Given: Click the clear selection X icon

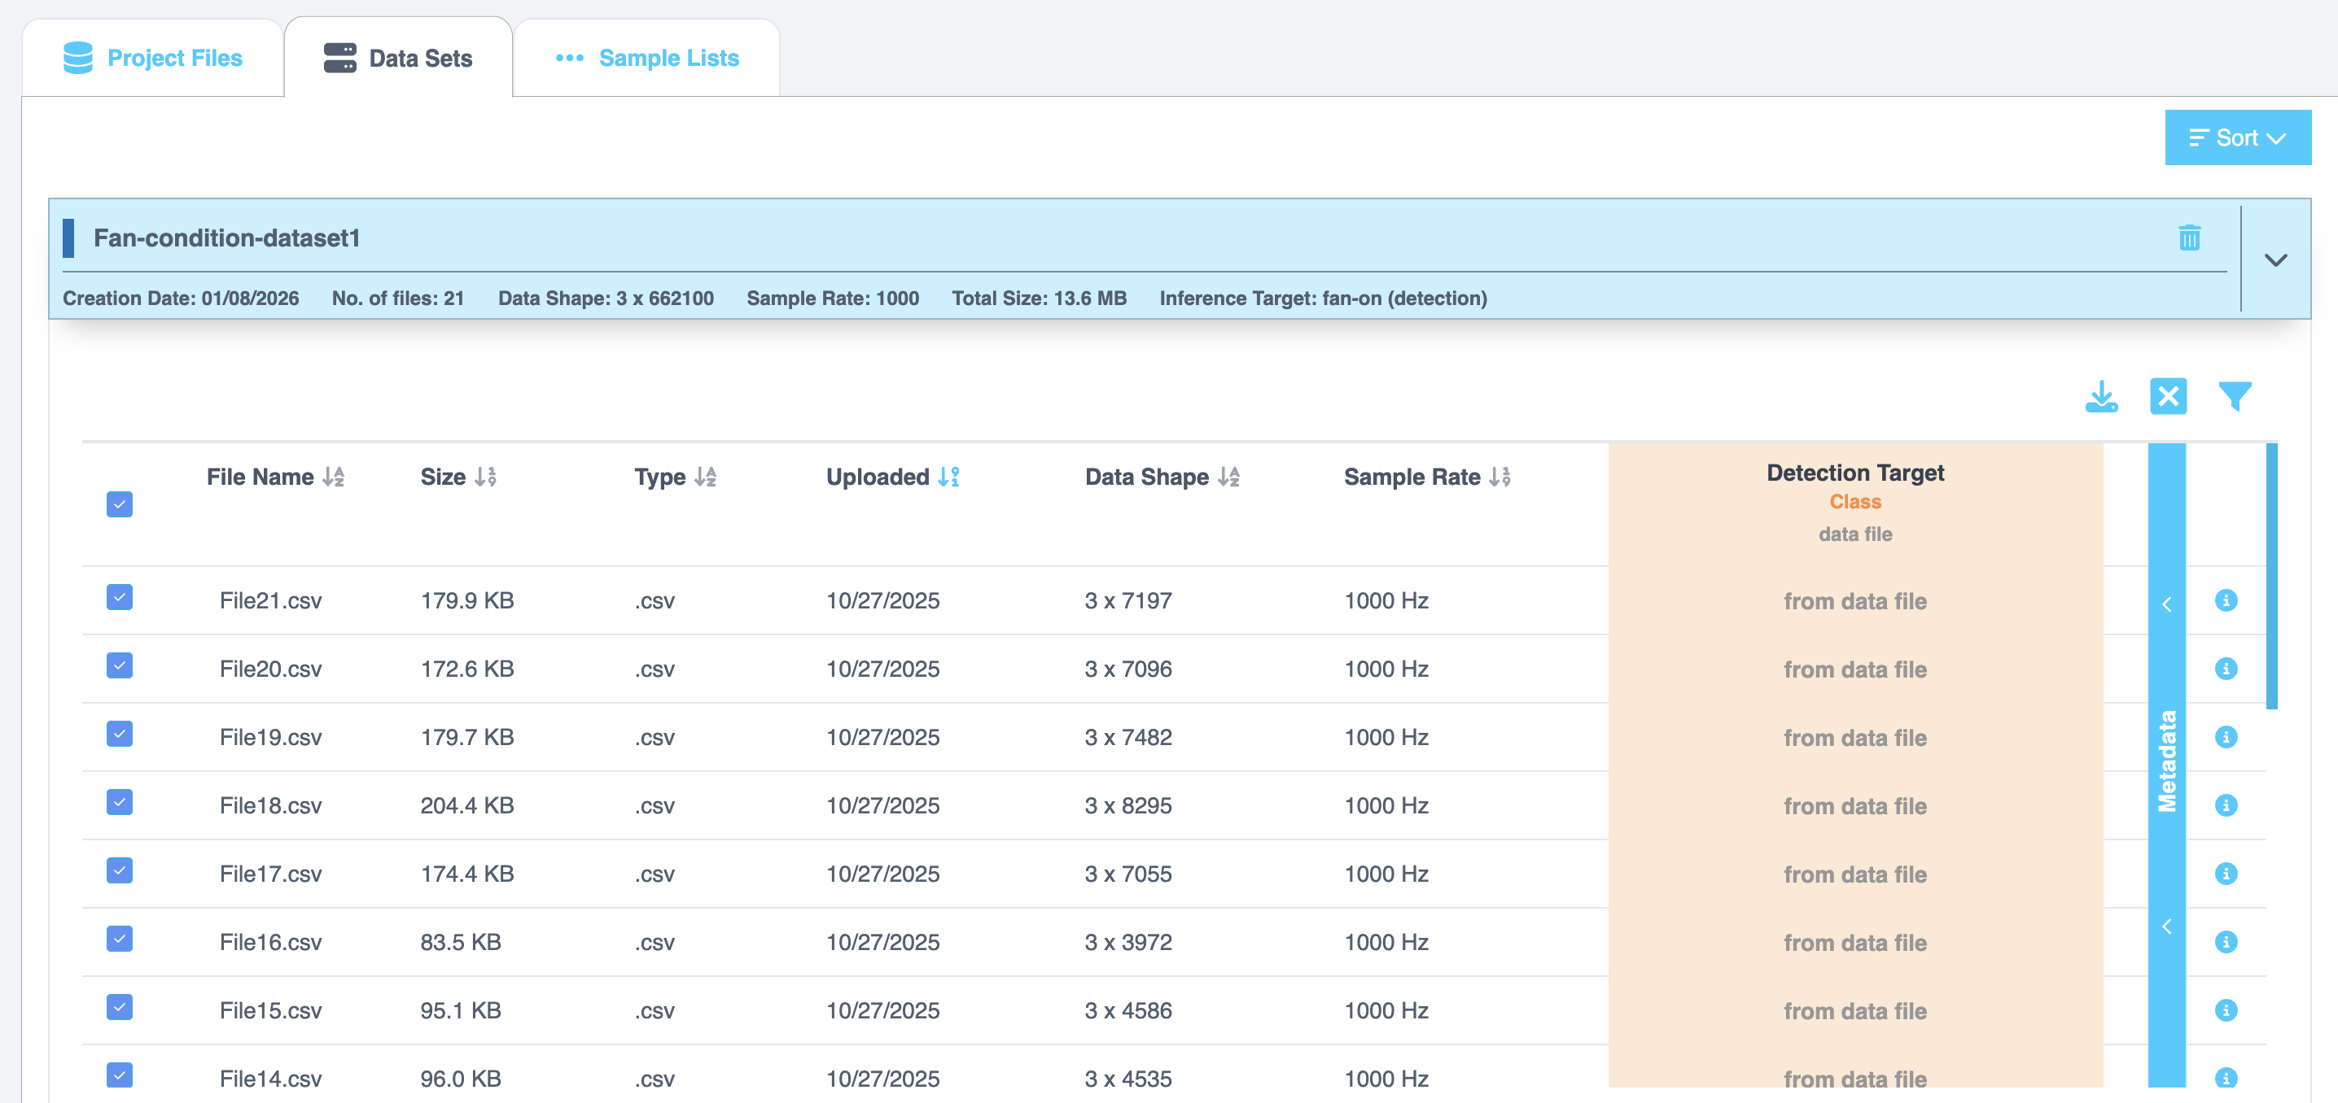Looking at the screenshot, I should (2169, 396).
